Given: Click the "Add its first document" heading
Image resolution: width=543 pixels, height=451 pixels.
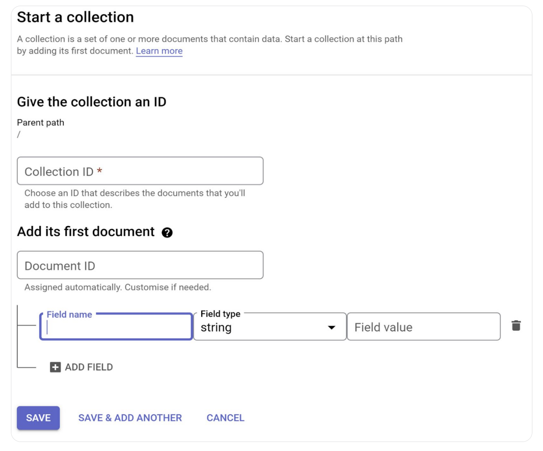Looking at the screenshot, I should (86, 232).
